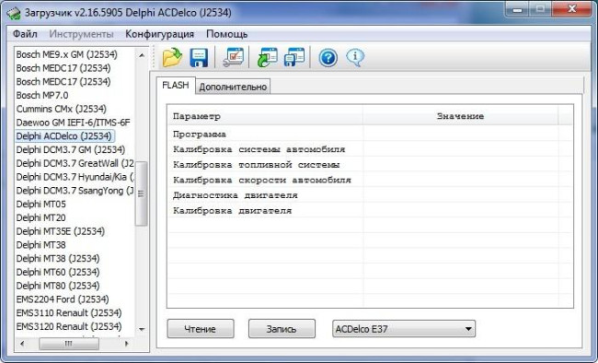The image size is (598, 363).
Task: Click the Чтение button
Action: coord(201,329)
